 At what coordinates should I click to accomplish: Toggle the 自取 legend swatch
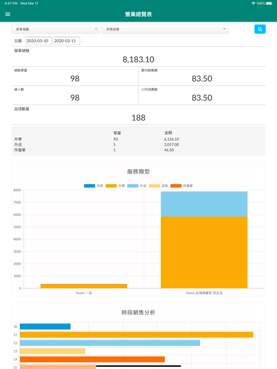tap(154, 186)
